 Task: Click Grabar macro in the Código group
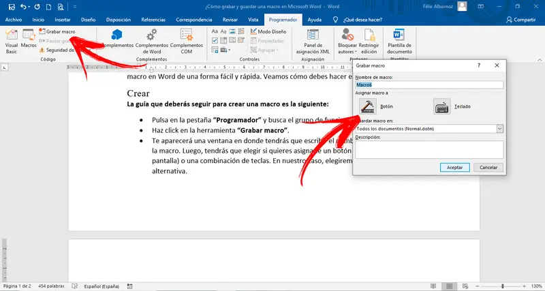57,31
